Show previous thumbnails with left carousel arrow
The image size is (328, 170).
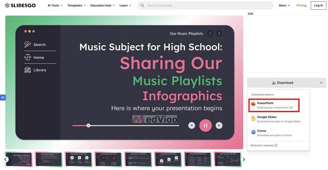coord(6,159)
